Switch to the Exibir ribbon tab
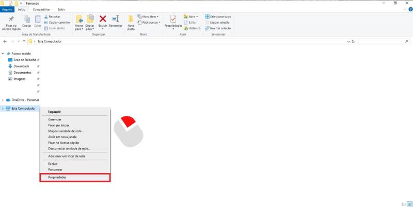The width and height of the screenshot is (413, 207). (x=61, y=9)
